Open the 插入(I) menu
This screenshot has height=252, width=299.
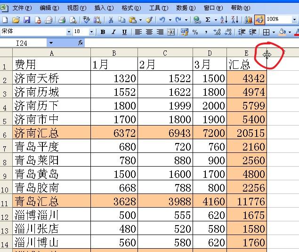[104, 8]
